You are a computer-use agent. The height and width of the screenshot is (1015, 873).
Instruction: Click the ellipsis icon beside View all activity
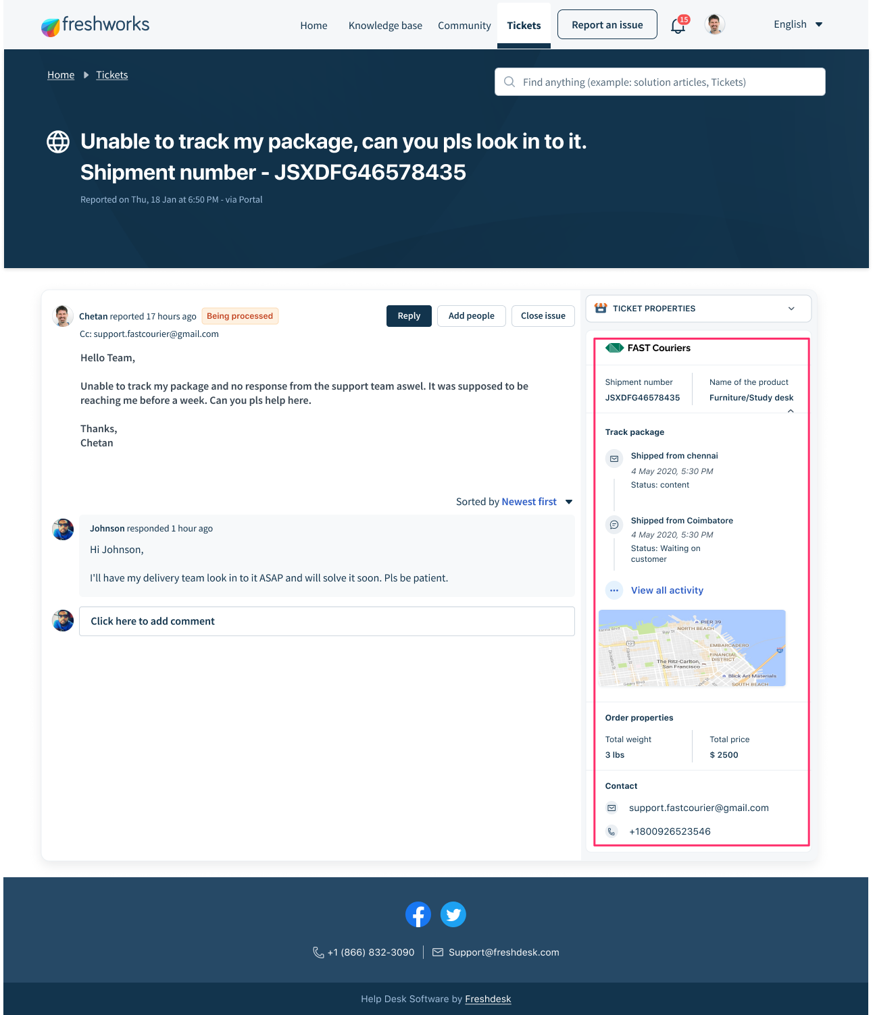click(x=614, y=590)
